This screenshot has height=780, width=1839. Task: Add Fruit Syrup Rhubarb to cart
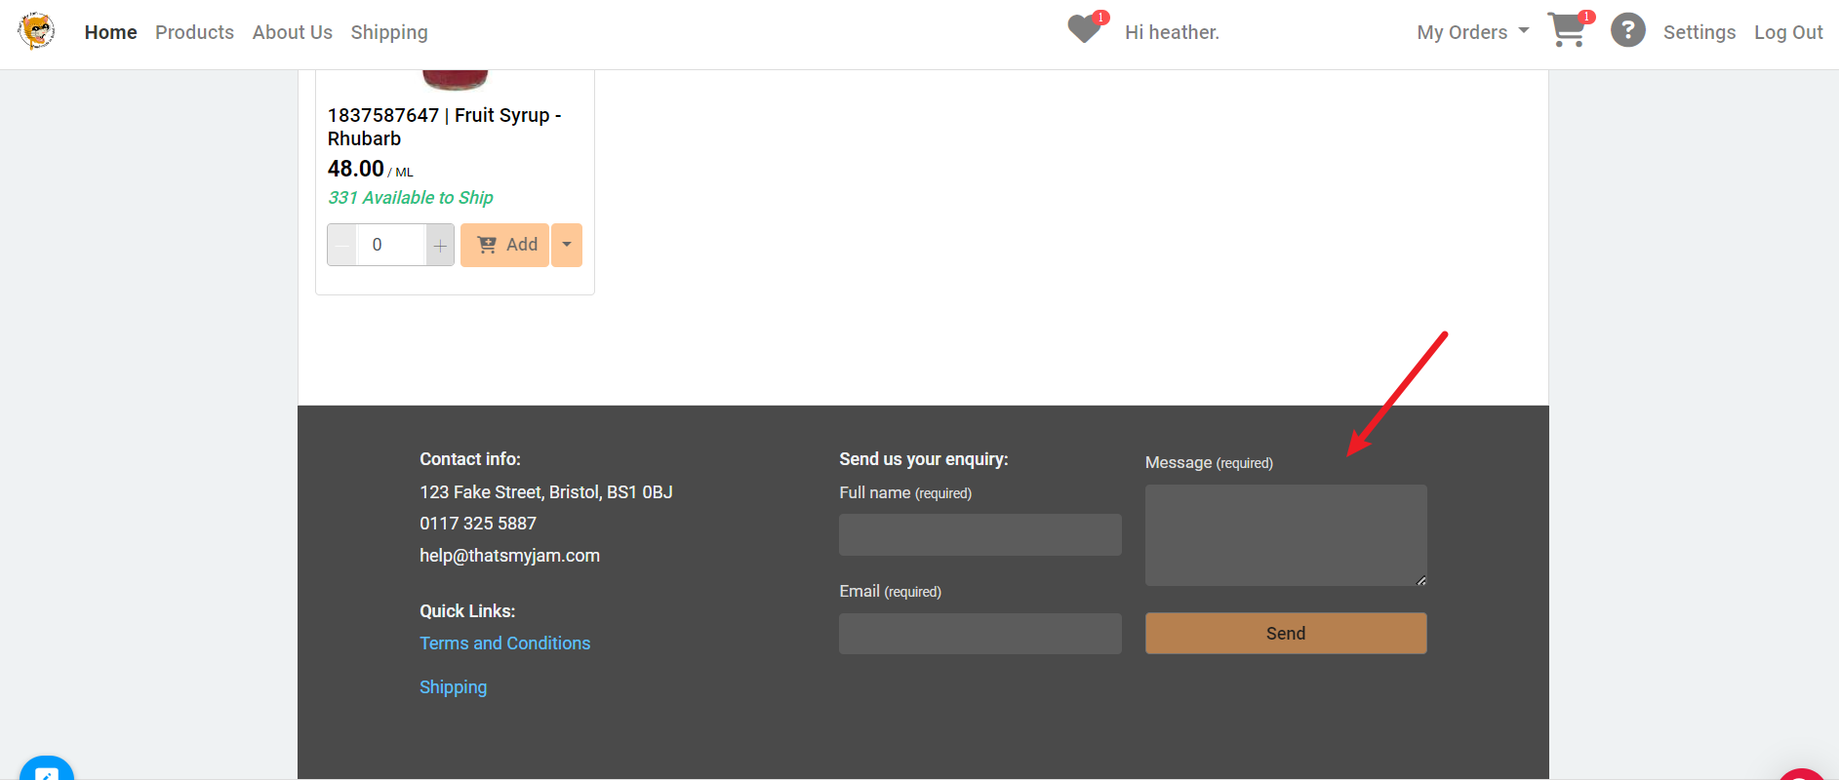coord(505,245)
